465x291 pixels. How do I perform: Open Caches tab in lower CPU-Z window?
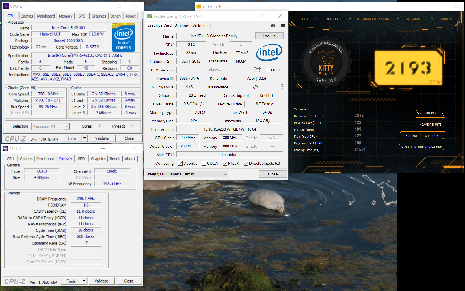coord(26,159)
